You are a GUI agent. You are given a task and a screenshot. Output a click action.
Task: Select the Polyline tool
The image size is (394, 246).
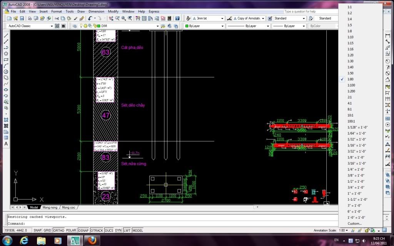click(6, 47)
